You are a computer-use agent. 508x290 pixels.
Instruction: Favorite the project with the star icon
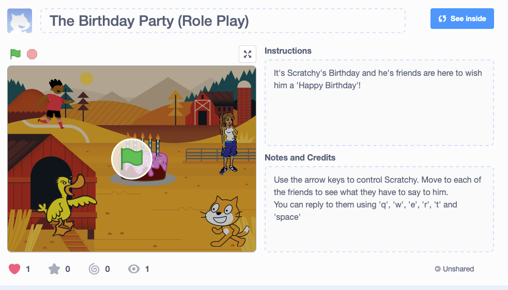pos(54,269)
